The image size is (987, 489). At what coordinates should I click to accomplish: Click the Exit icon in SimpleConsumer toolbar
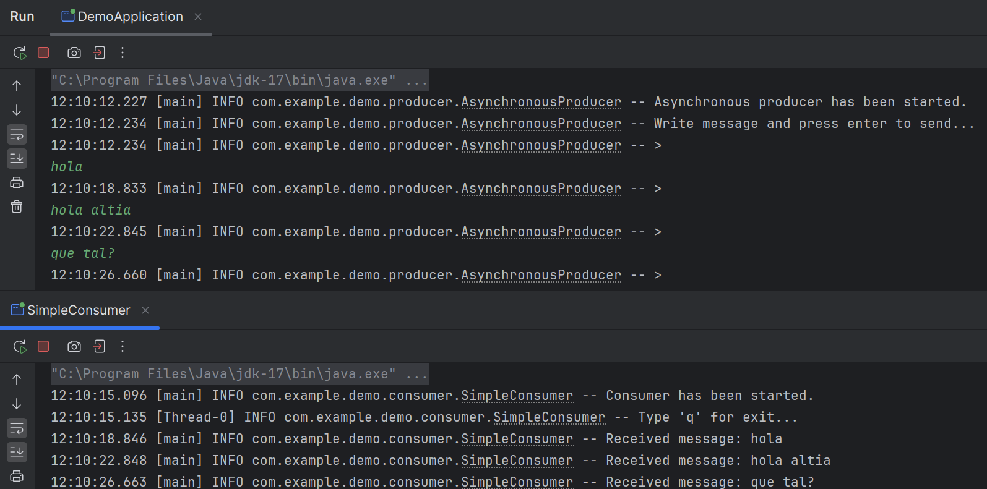click(x=99, y=346)
